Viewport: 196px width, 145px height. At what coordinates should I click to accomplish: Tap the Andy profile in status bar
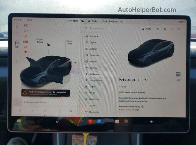click(93, 21)
